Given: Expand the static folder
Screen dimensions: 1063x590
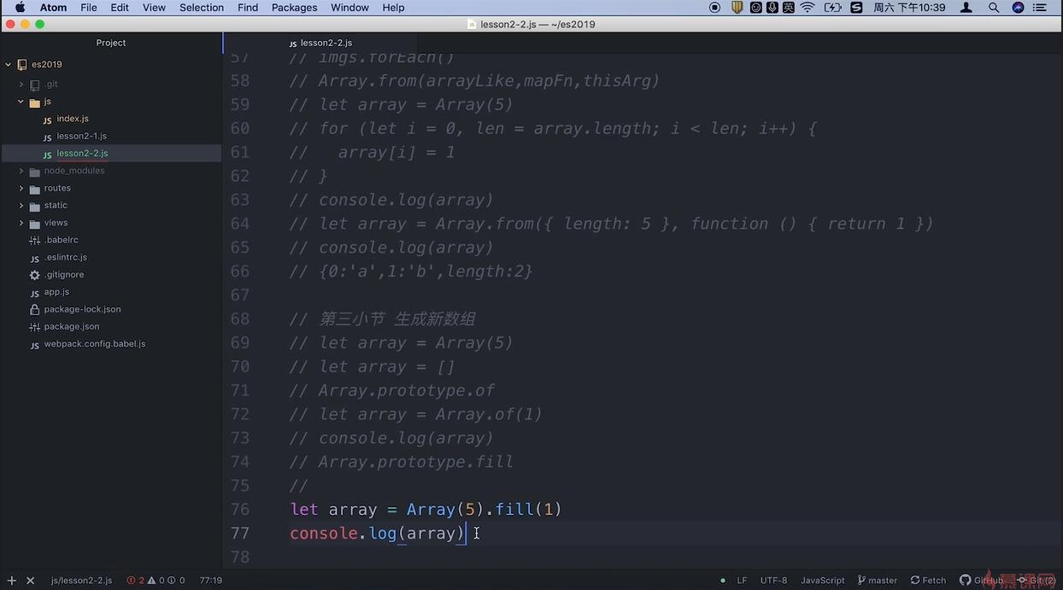Looking at the screenshot, I should 21,206.
